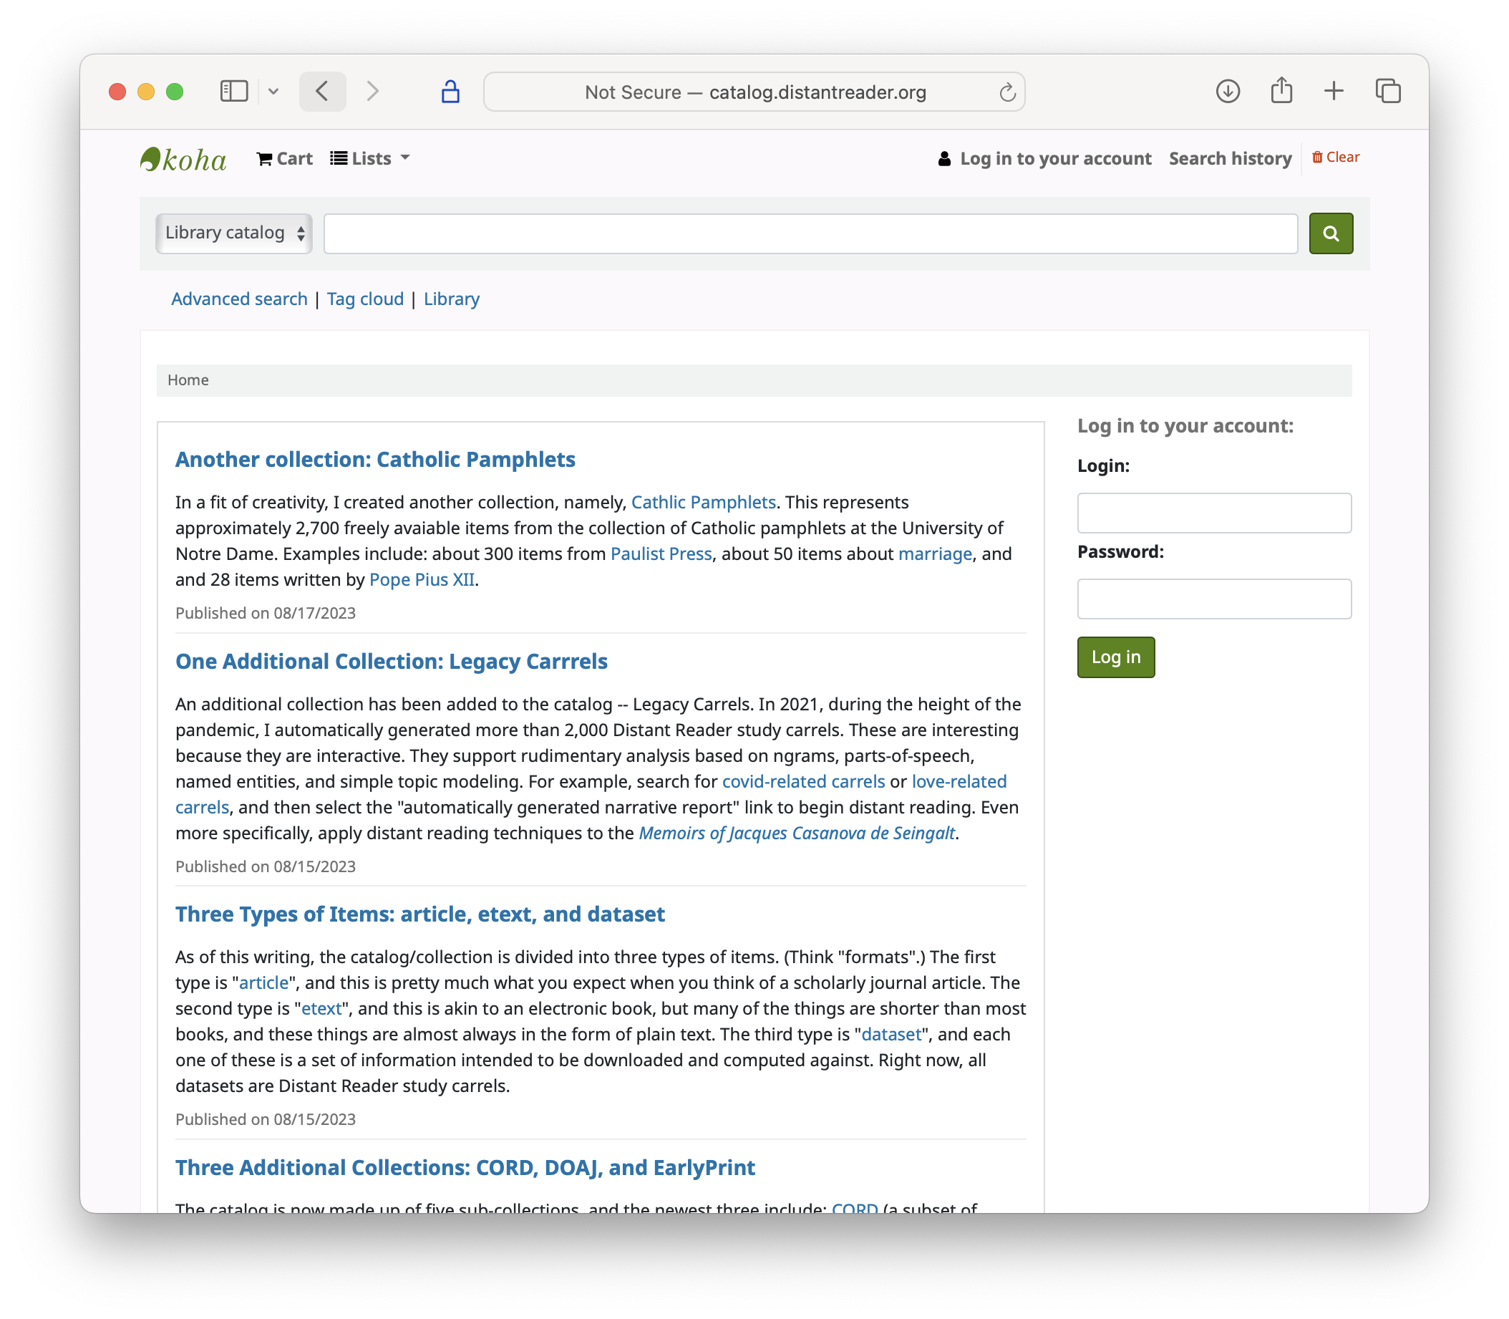The image size is (1509, 1319).
Task: Open the Cart
Action: [x=285, y=159]
